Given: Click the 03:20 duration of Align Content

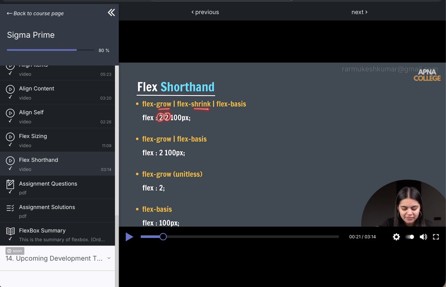Looking at the screenshot, I should click(x=106, y=98).
